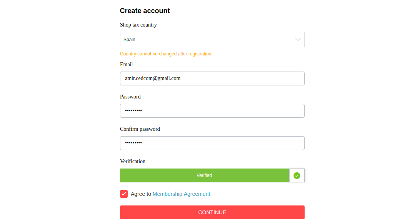
Task: Click the Email field label
Action: (x=126, y=64)
